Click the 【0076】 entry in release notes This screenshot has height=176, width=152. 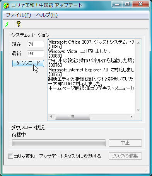click(55, 65)
